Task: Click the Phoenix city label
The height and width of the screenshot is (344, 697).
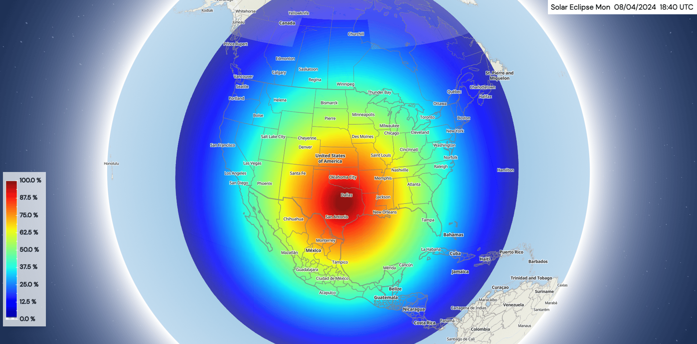Action: [264, 183]
